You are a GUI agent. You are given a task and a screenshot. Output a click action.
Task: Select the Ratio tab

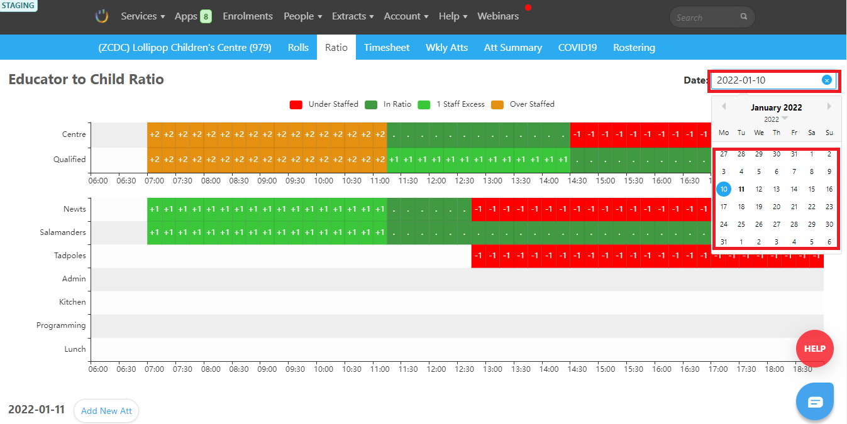[336, 47]
